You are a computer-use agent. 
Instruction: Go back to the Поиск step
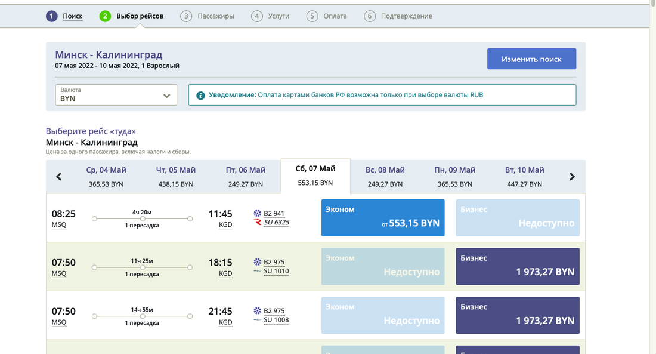(73, 16)
